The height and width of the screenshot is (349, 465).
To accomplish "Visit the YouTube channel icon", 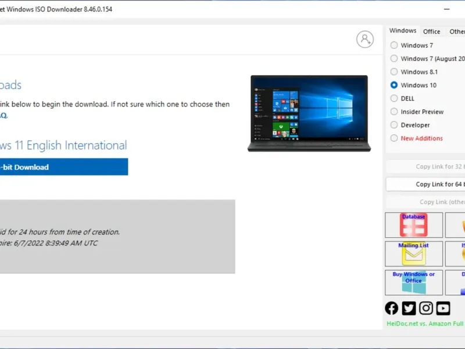I will [x=443, y=308].
